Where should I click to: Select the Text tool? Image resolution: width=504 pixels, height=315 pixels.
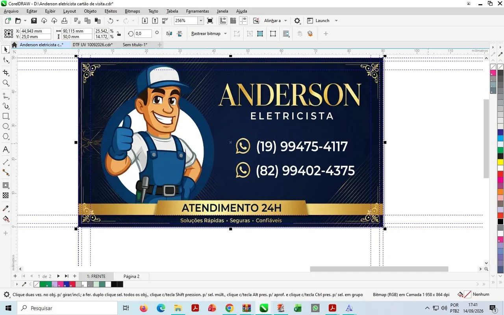tap(6, 149)
